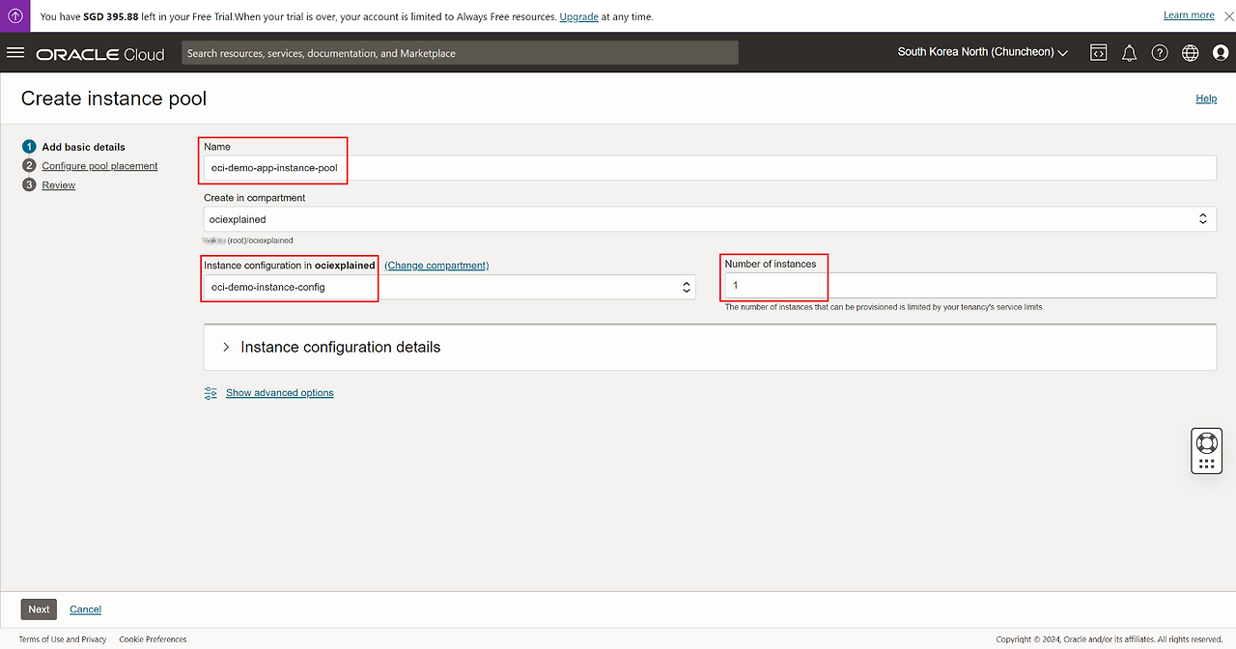The width and height of the screenshot is (1236, 649).
Task: Open the Instance configuration dropdown
Action: point(449,287)
